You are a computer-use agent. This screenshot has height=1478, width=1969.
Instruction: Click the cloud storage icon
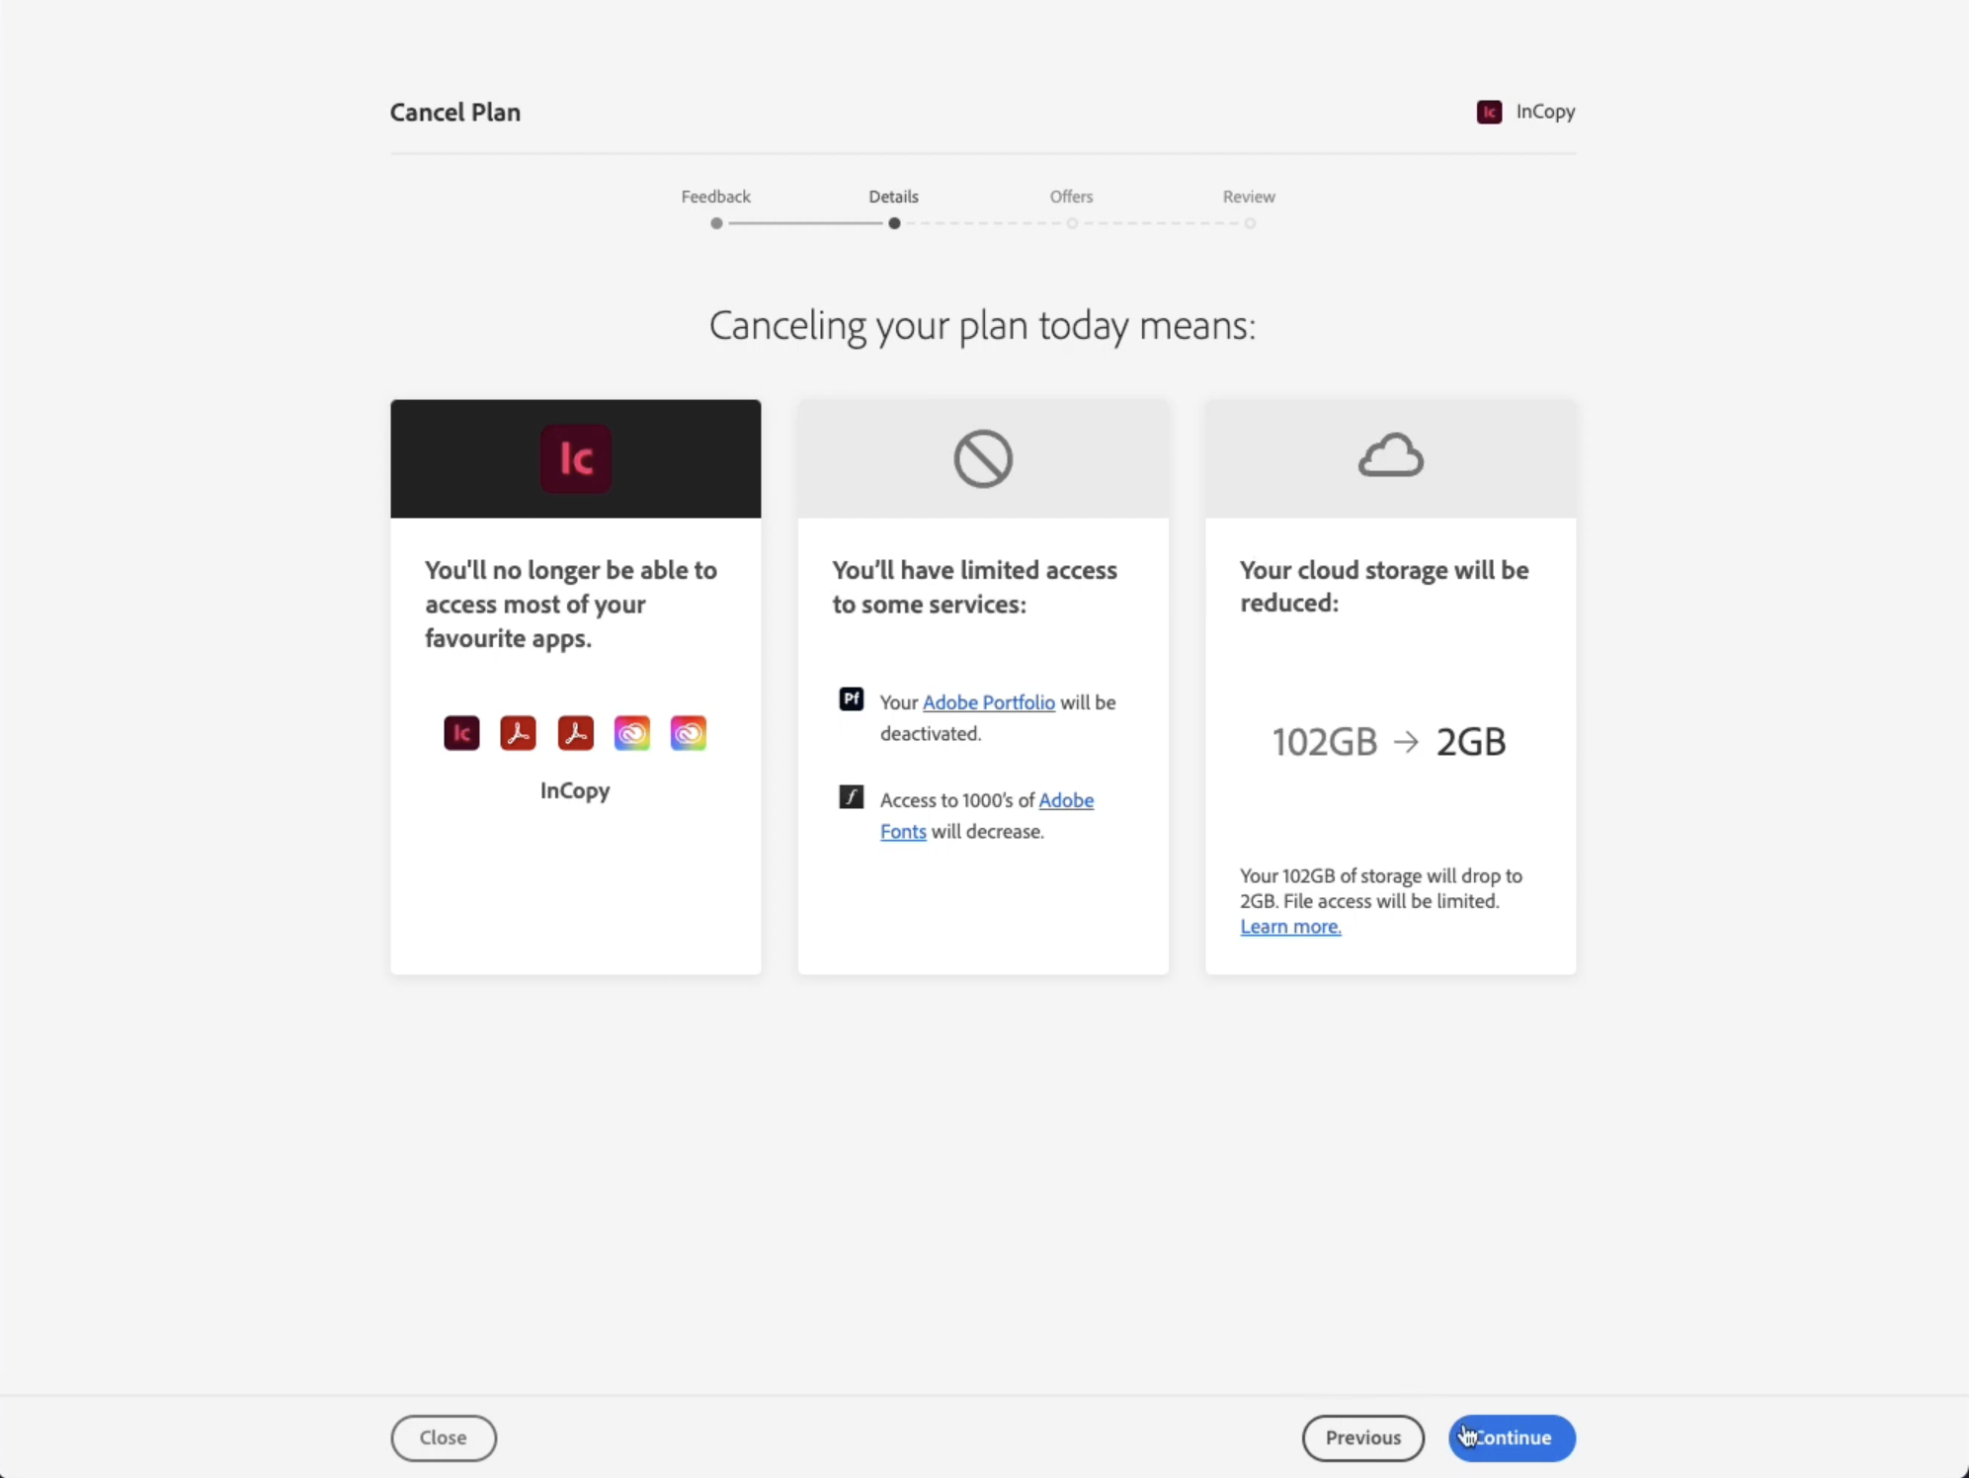click(x=1390, y=458)
